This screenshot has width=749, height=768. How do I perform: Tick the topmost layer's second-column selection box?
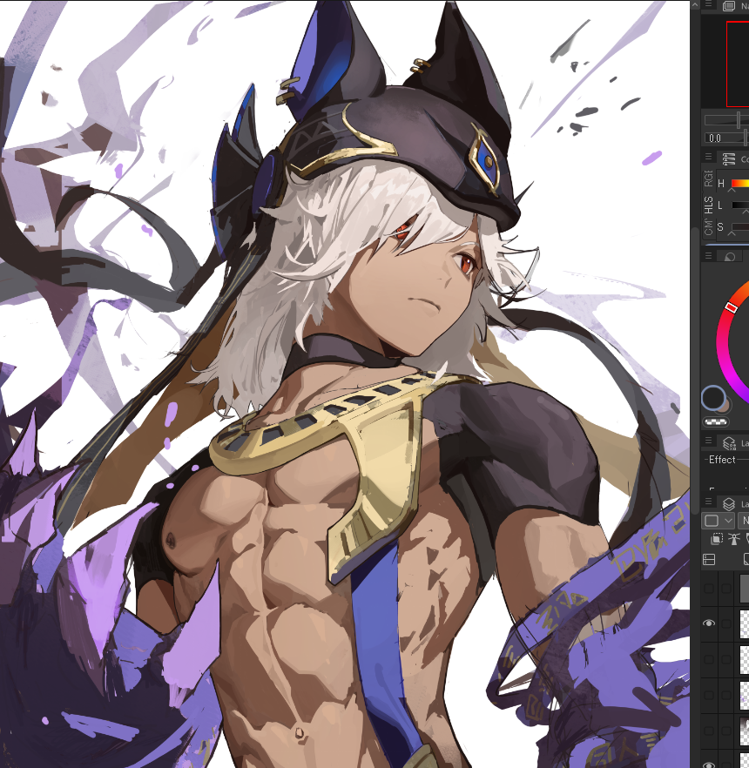(726, 589)
